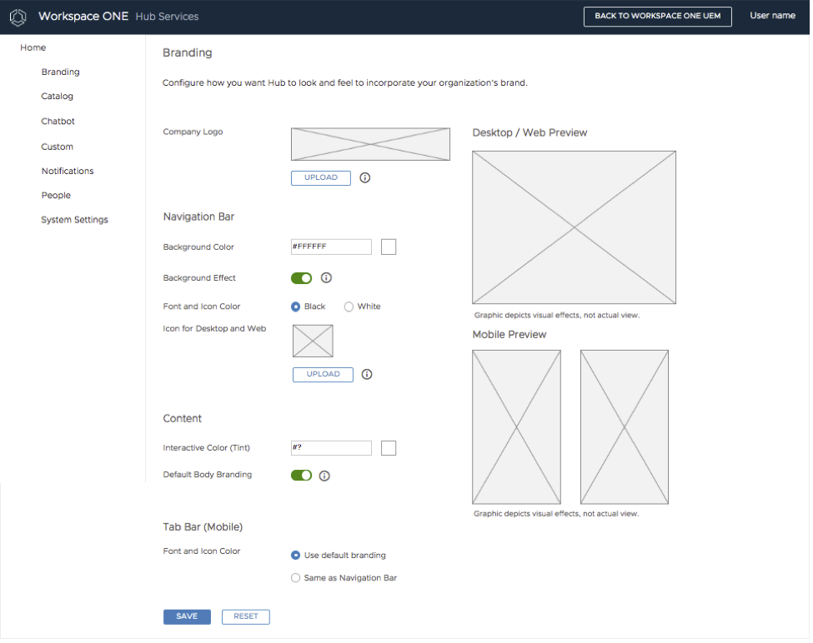Open Notifications in the sidebar
Screen dimensions: 813x643
click(x=68, y=172)
